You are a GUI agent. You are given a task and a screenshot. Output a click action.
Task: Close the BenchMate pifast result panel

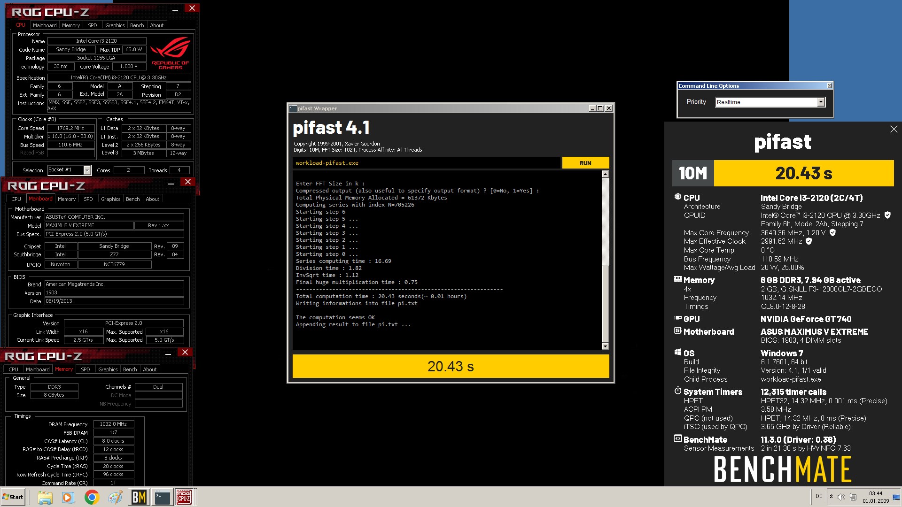[x=894, y=129]
